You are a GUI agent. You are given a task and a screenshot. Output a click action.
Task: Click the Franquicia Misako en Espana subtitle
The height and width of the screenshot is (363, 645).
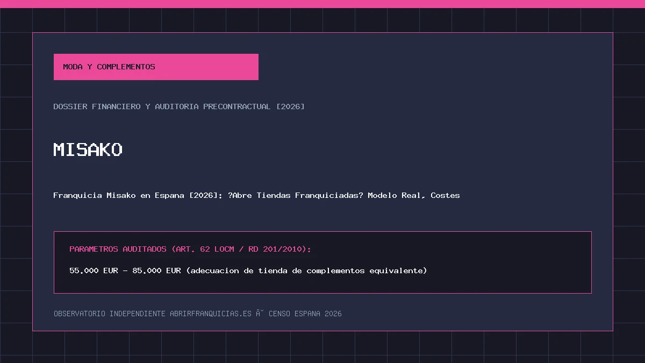256,195
